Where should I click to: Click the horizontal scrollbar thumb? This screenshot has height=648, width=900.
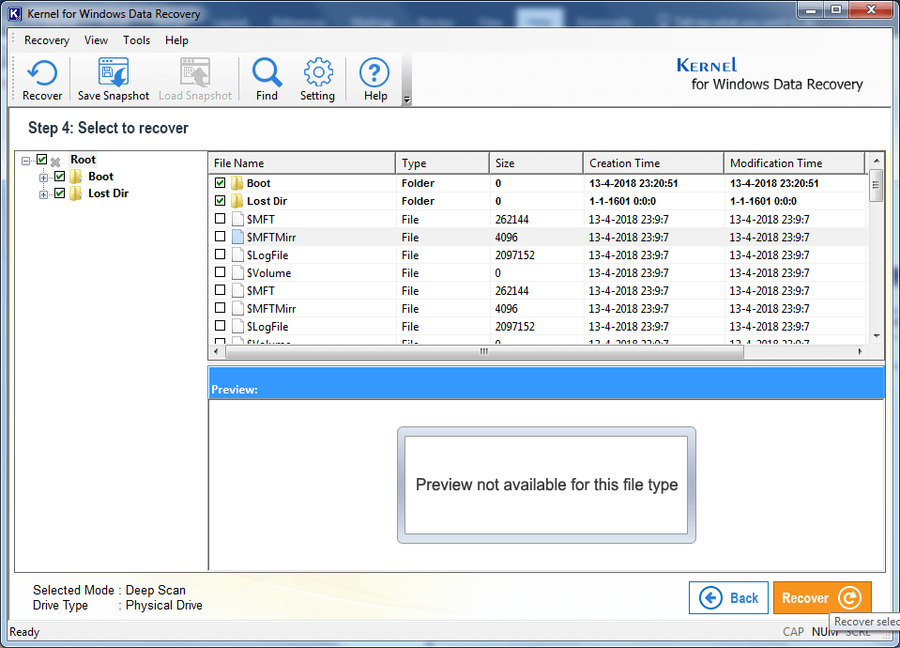tap(484, 351)
